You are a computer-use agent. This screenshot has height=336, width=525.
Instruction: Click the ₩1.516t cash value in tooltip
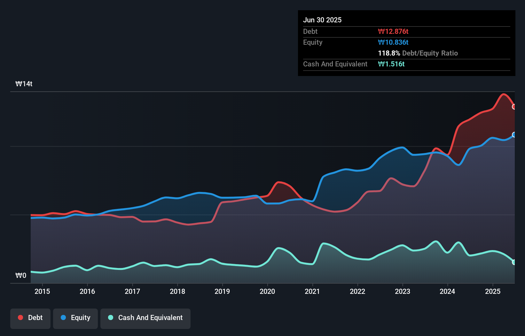391,64
